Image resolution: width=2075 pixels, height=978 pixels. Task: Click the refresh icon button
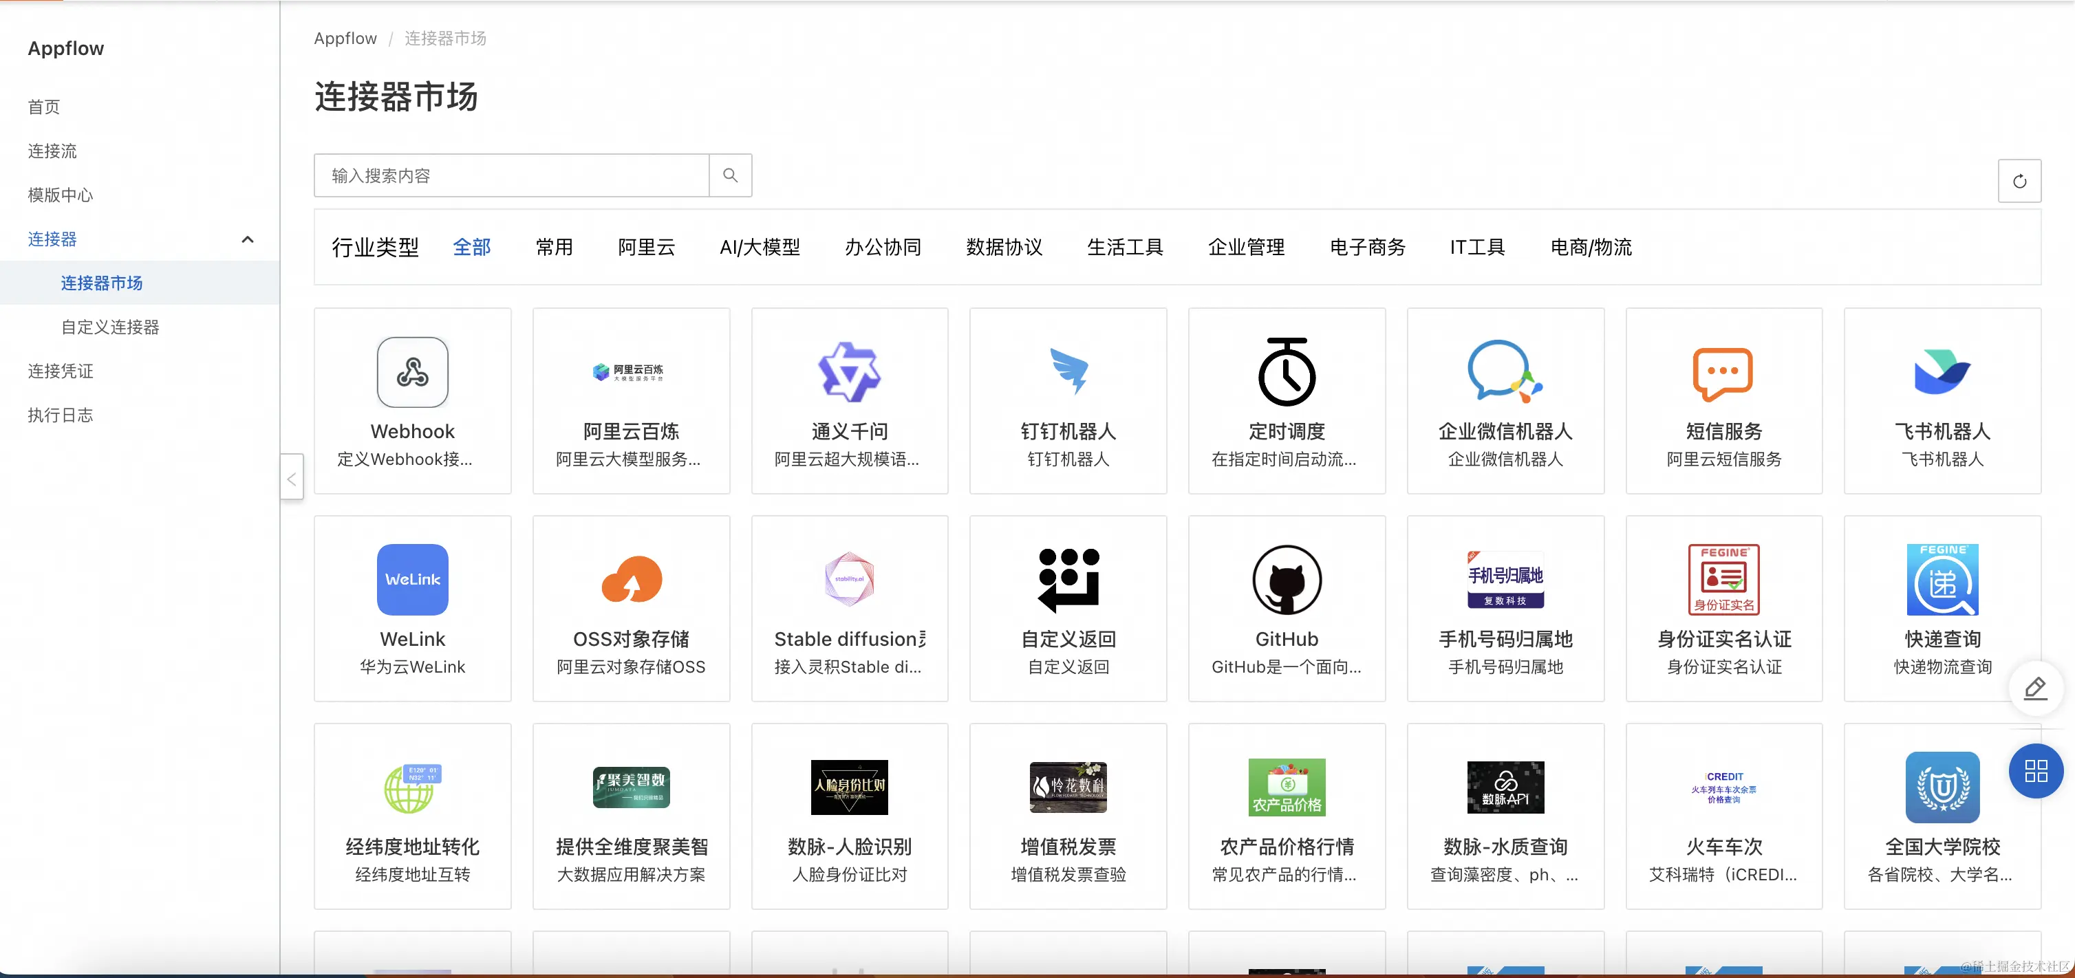[2019, 181]
